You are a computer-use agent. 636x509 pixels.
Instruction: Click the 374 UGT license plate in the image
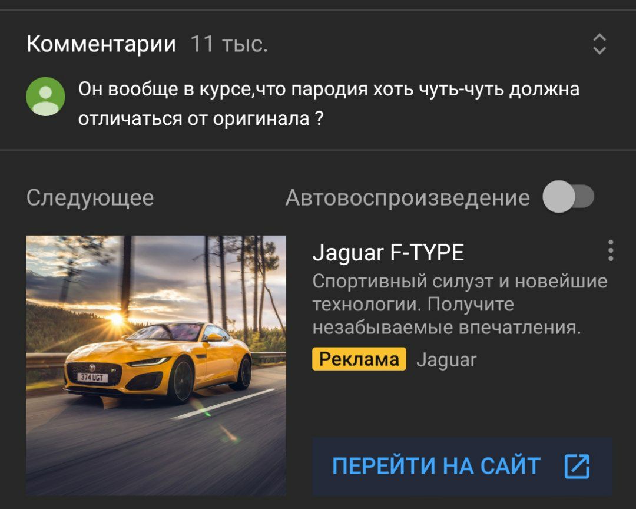[x=92, y=378]
